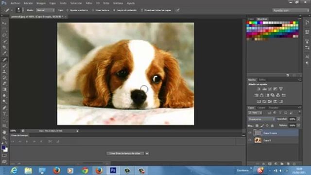The height and width of the screenshot is (175, 311).
Task: Create new layer icon in Layers panel
Action: [x=288, y=164]
